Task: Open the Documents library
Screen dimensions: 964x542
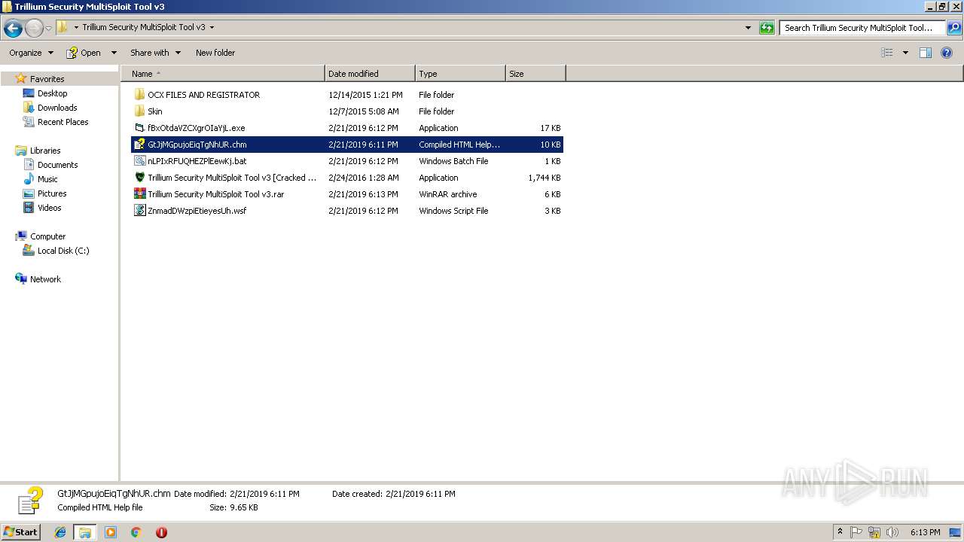Action: click(57, 165)
